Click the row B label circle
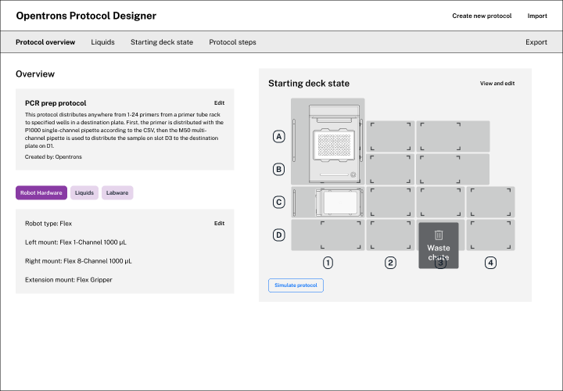The width and height of the screenshot is (563, 391). pyautogui.click(x=279, y=169)
